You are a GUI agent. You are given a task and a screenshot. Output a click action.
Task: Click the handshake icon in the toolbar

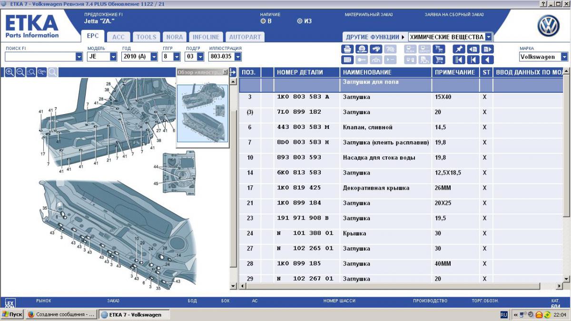coord(376,49)
